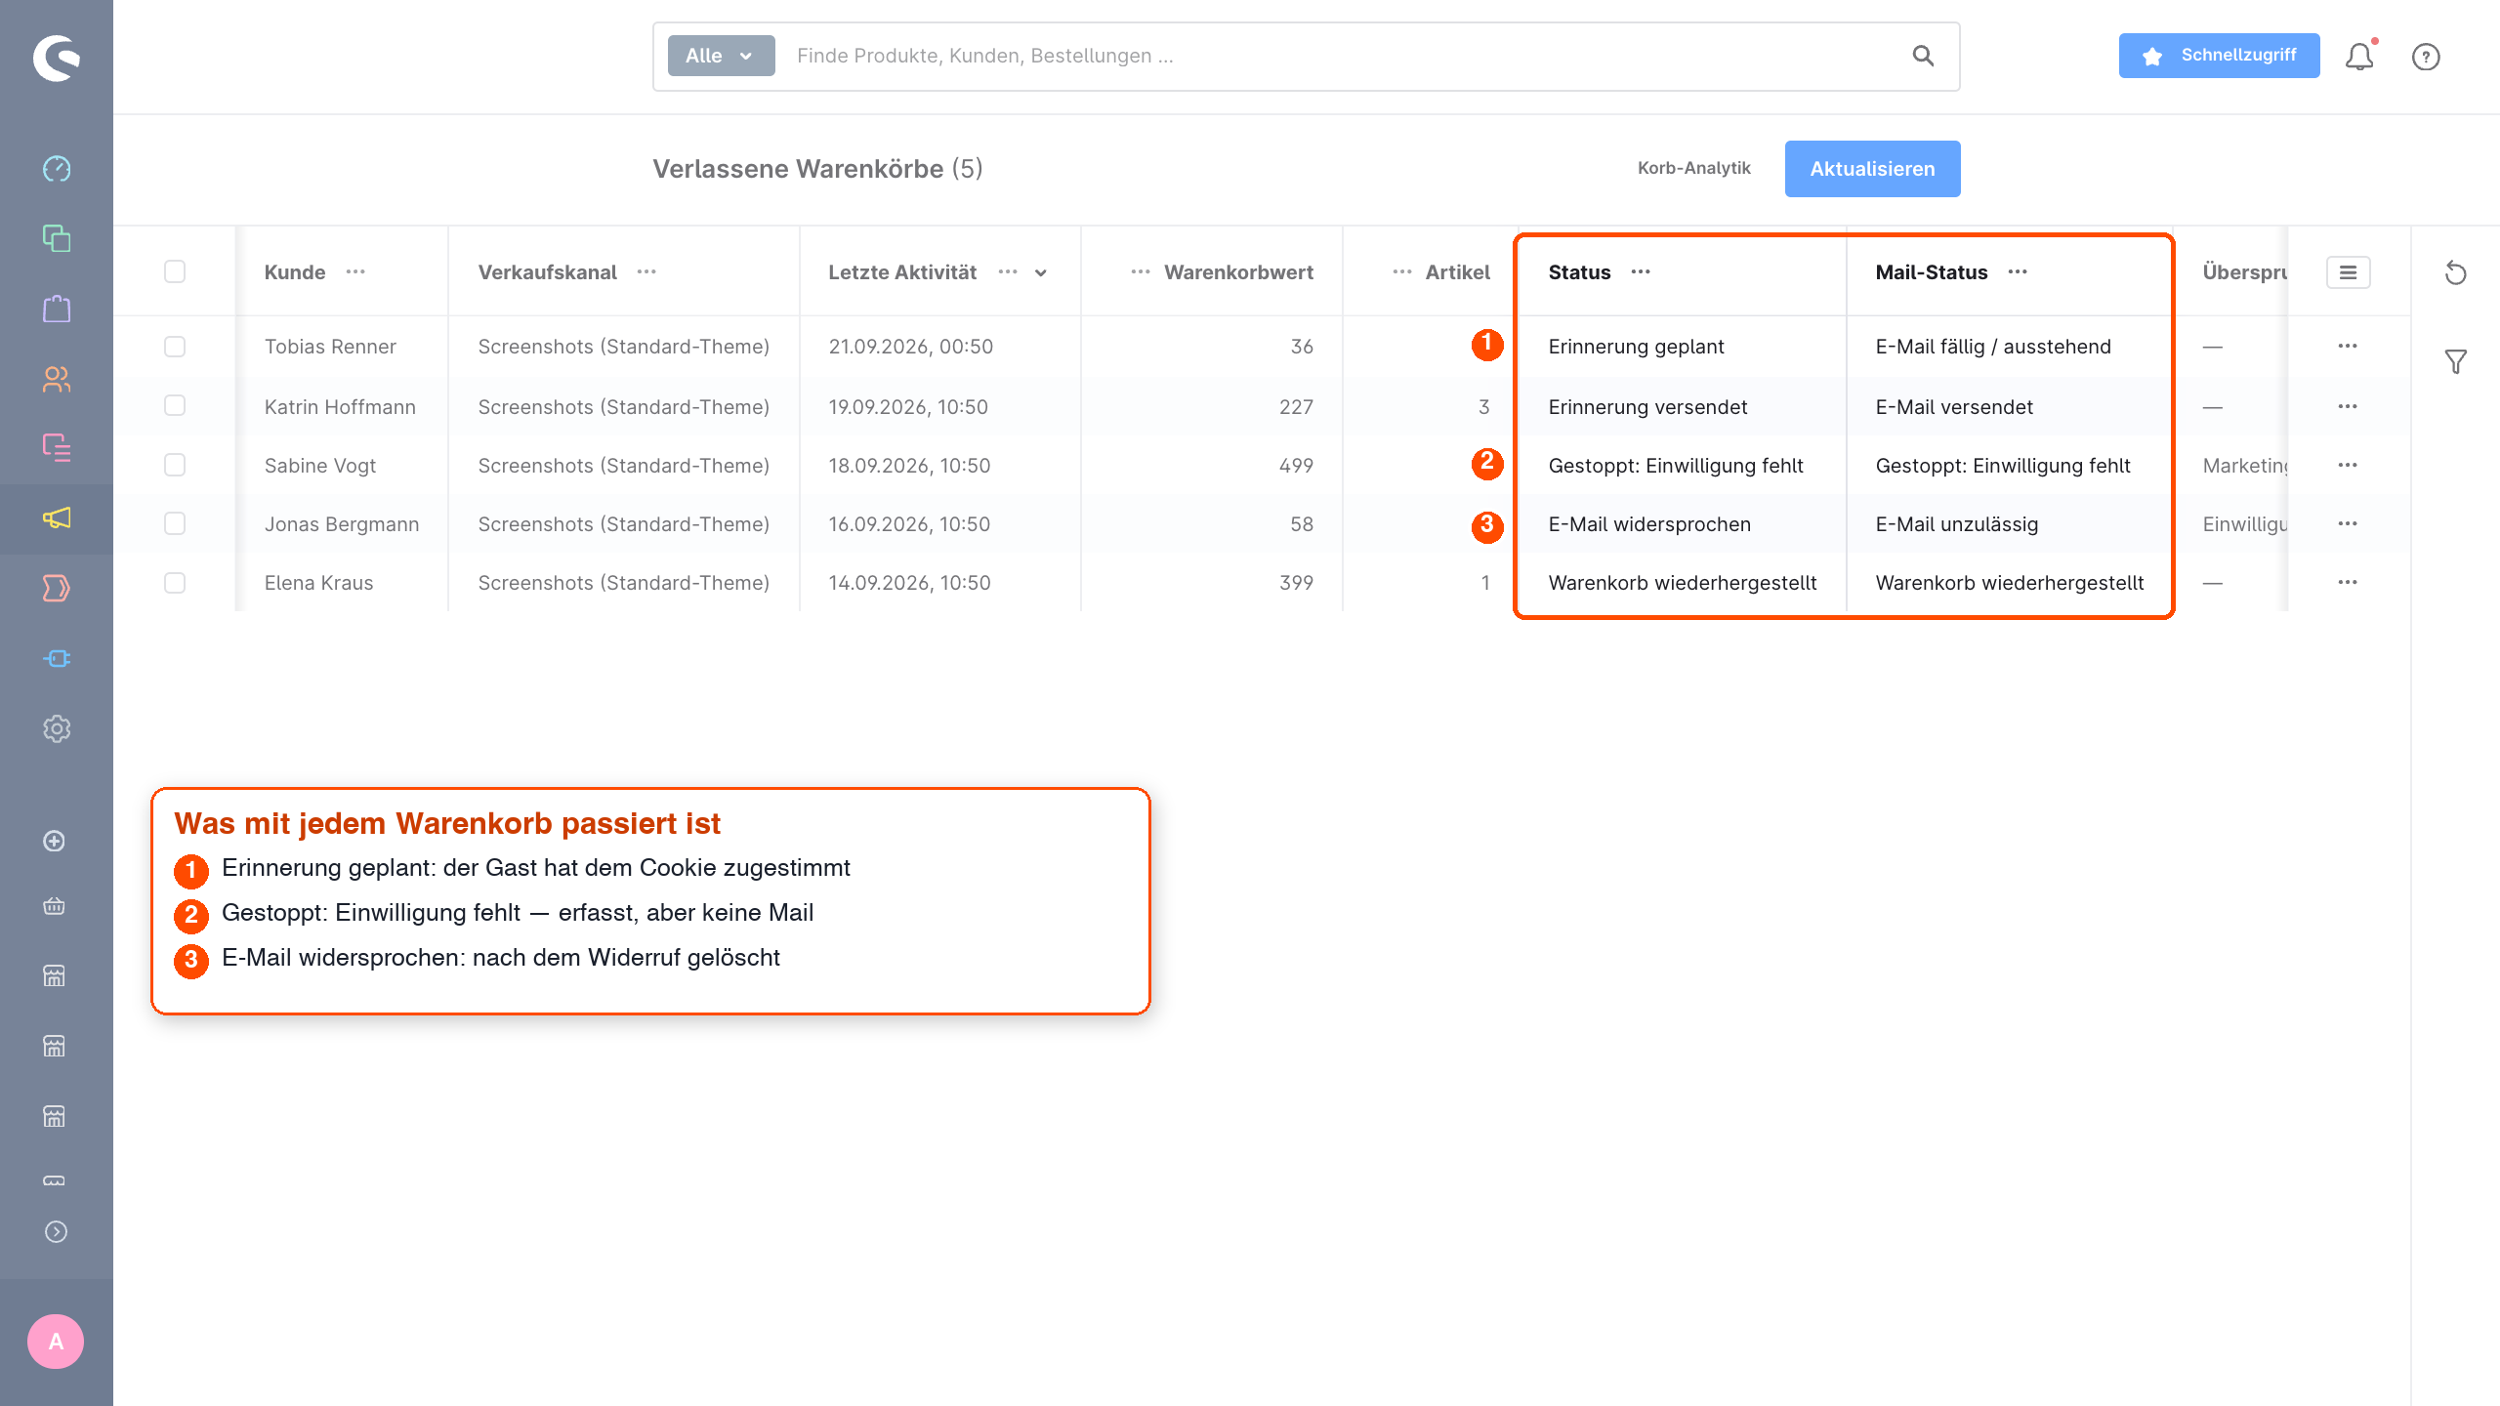Select the Katrin Hoffmann row checkbox

tap(175, 405)
